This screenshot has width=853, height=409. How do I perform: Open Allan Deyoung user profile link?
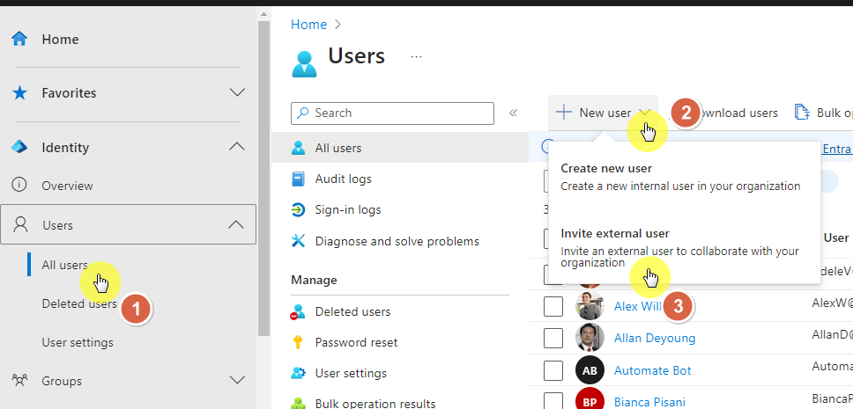655,339
